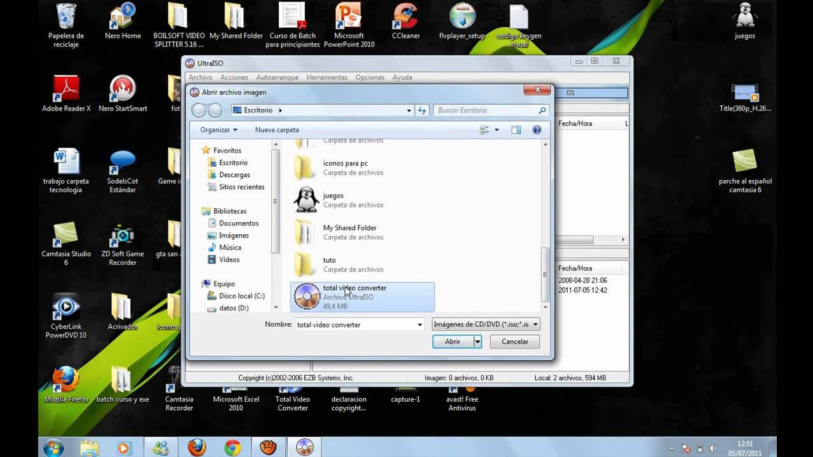Select Descargas in navigation pane

[x=234, y=175]
